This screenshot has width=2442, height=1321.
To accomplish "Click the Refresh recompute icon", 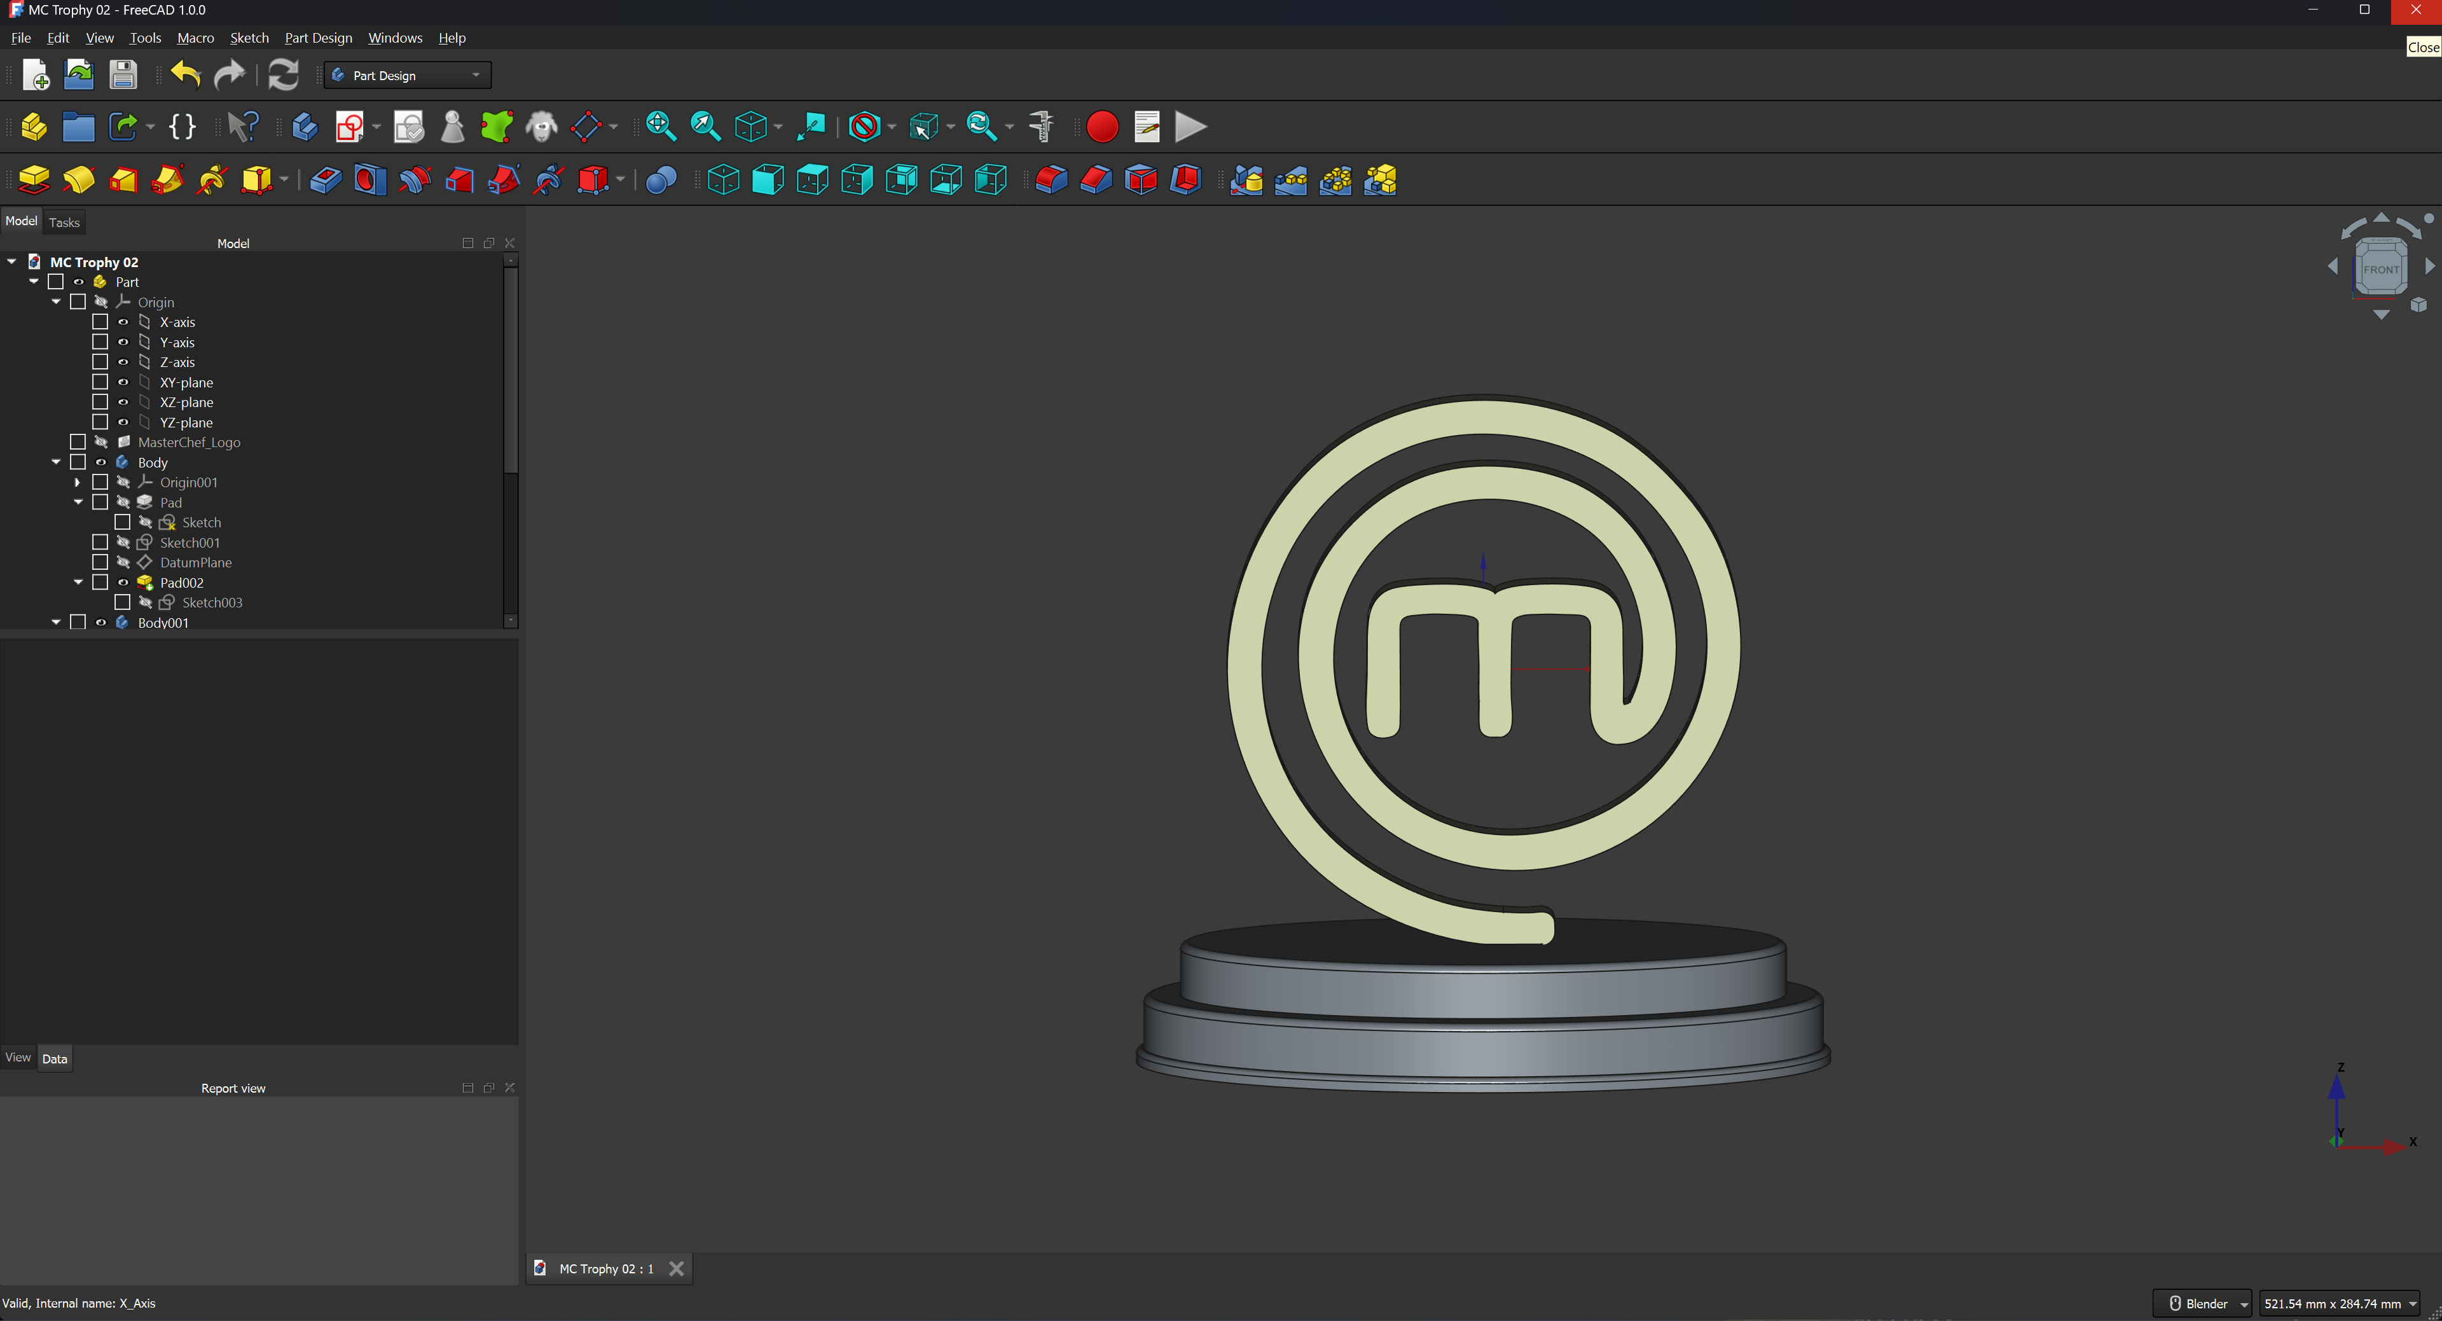I will 282,74.
